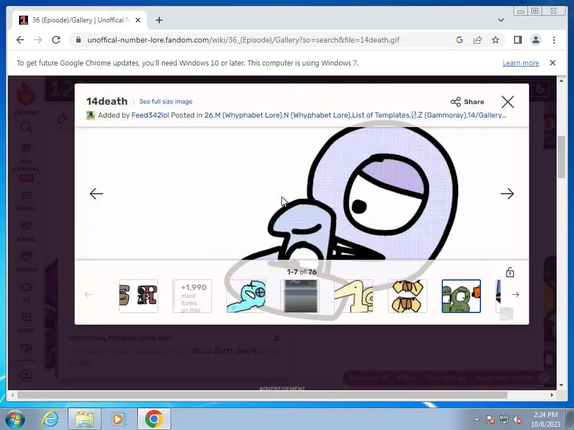Open Windows Explorer from taskbar

tap(85, 419)
